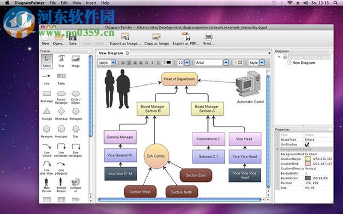Open the text color swatch
Viewport: 343px width, 214px height.
pos(167,62)
